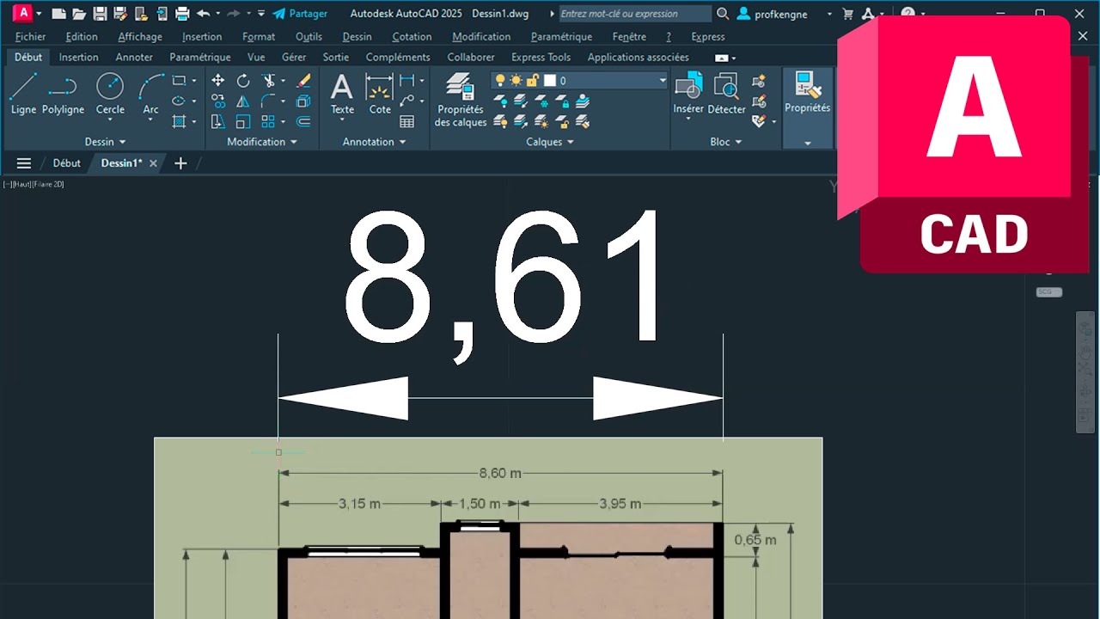Click the Array (Réseau) tool icon
The width and height of the screenshot is (1100, 619).
(x=268, y=122)
